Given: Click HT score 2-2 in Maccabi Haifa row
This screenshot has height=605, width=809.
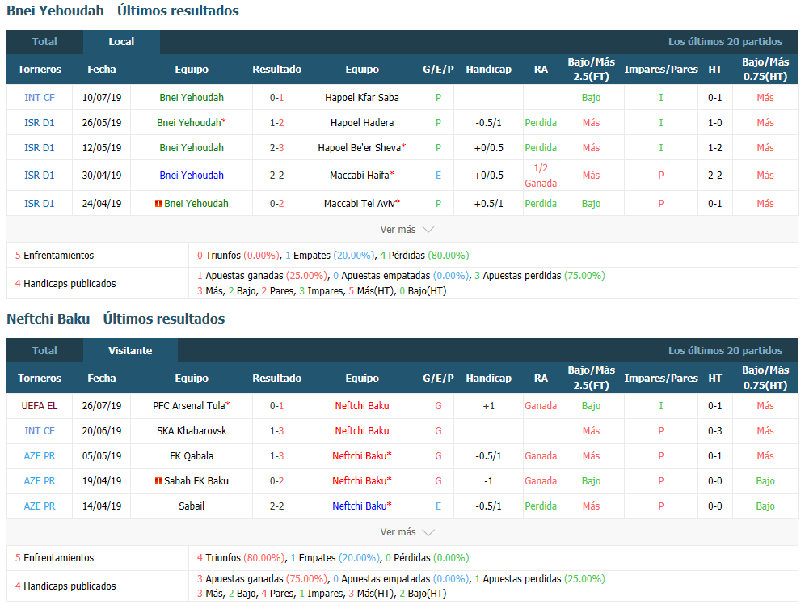Looking at the screenshot, I should 714,176.
